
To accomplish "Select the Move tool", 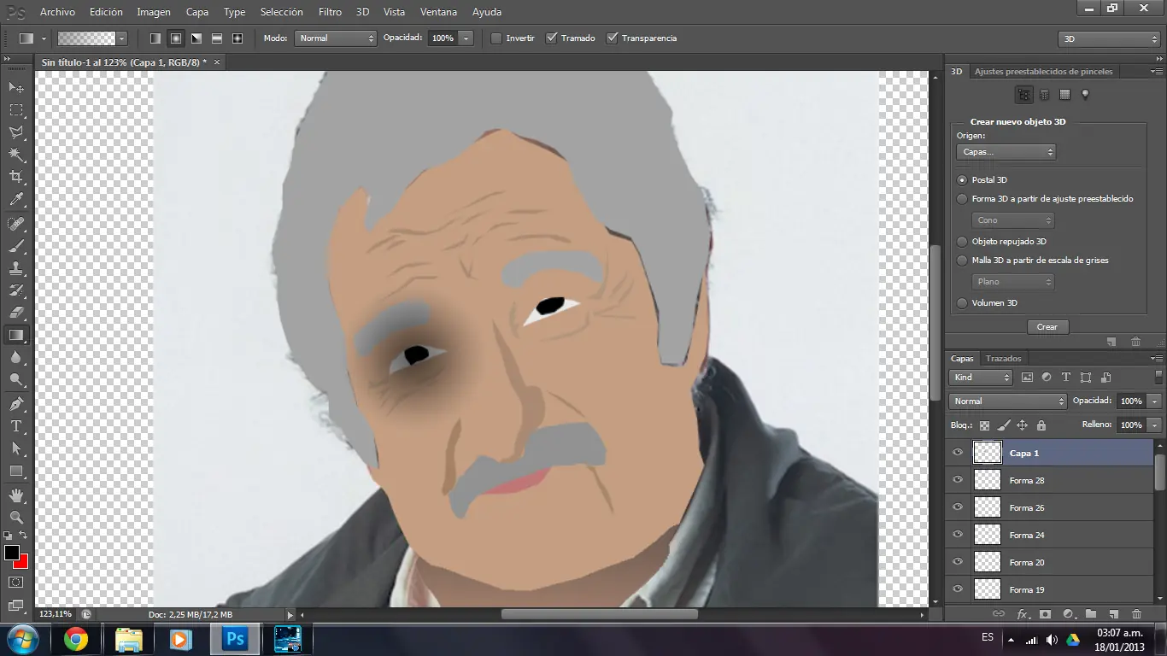I will tap(15, 87).
